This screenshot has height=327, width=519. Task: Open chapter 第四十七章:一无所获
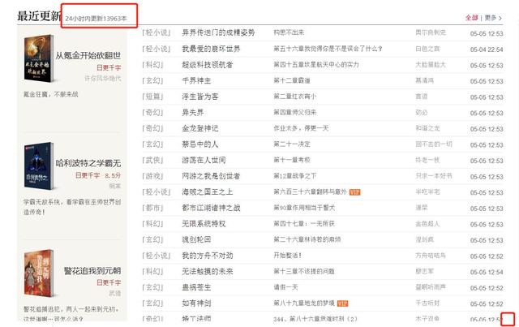click(304, 224)
